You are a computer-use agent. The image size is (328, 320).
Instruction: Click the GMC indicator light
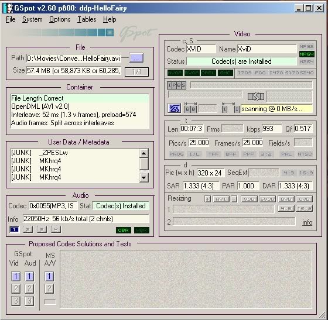point(225,73)
